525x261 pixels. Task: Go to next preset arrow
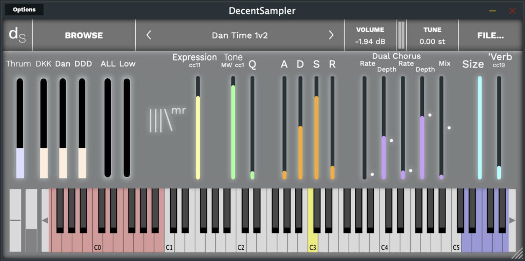tap(331, 35)
